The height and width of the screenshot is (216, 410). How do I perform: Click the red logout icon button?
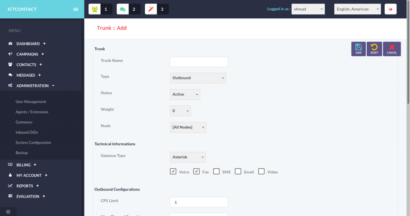click(390, 9)
